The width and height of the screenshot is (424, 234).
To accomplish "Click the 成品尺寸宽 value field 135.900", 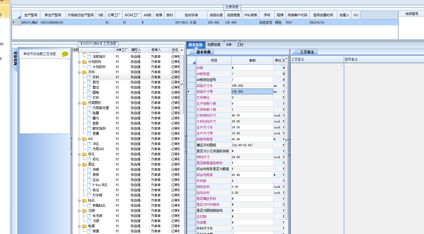I will [x=252, y=92].
